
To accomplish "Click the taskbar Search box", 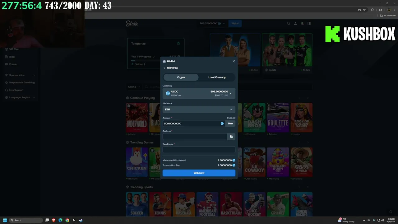I will pos(26,220).
